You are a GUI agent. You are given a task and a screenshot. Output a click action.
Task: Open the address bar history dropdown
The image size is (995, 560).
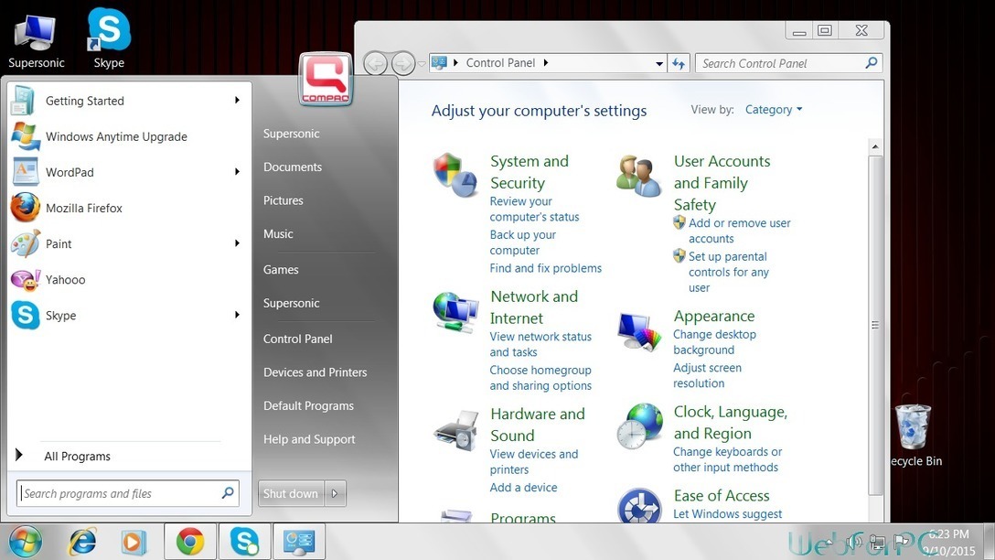pyautogui.click(x=659, y=64)
